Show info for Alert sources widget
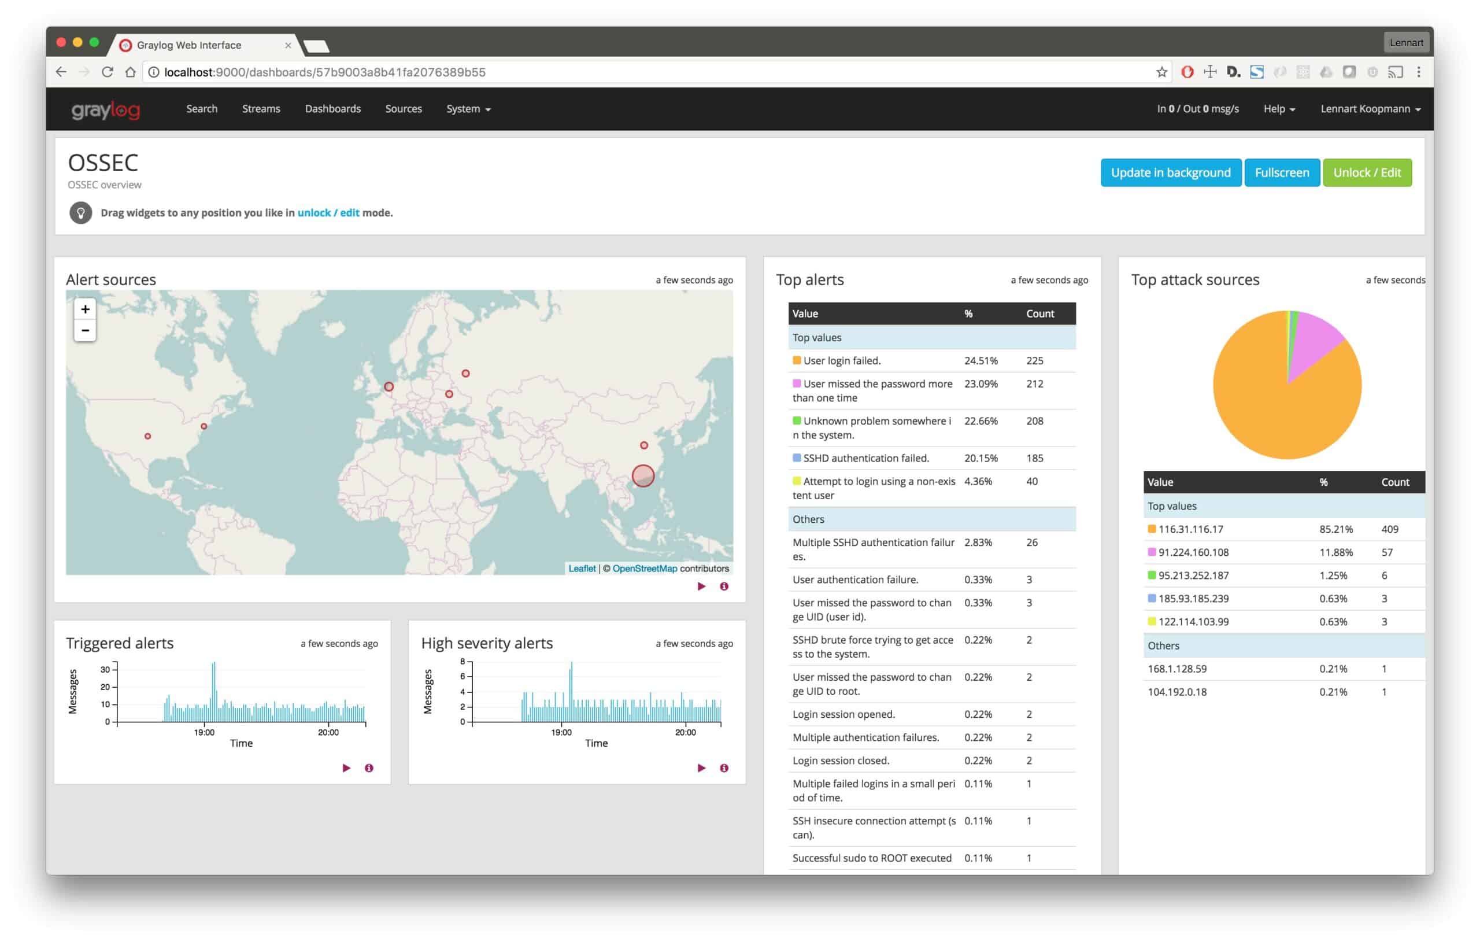The width and height of the screenshot is (1480, 941). tap(724, 586)
